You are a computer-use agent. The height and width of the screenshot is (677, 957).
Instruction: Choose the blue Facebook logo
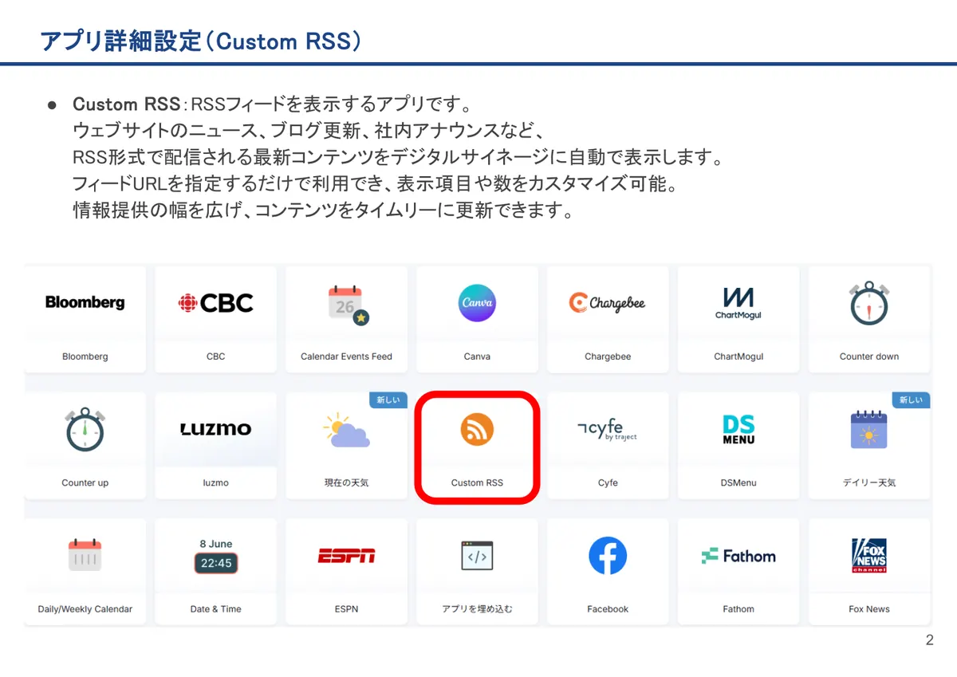coord(608,556)
